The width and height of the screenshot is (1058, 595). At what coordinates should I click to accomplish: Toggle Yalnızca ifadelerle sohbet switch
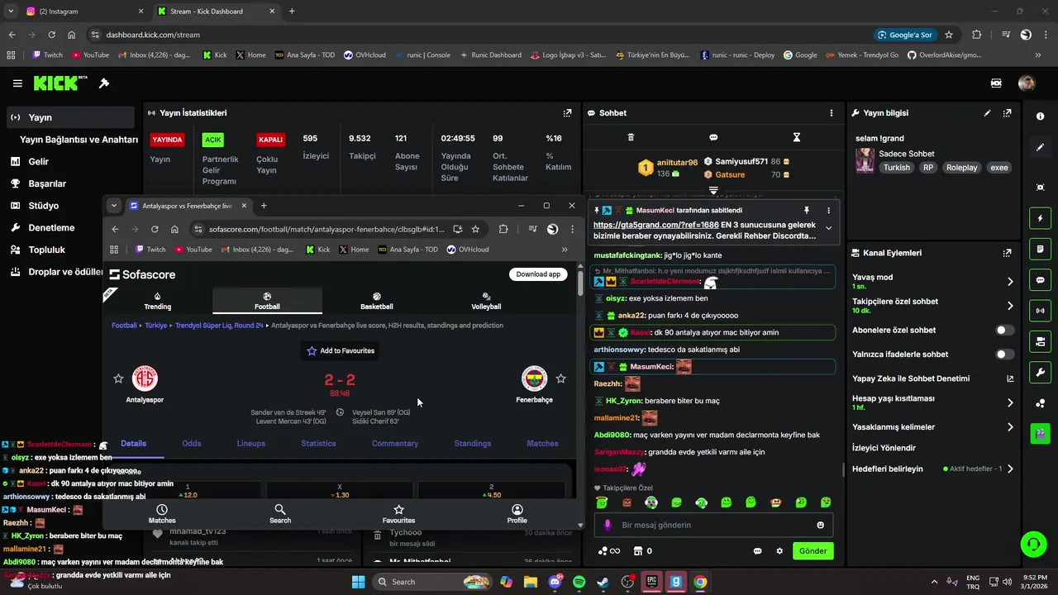coord(1004,355)
